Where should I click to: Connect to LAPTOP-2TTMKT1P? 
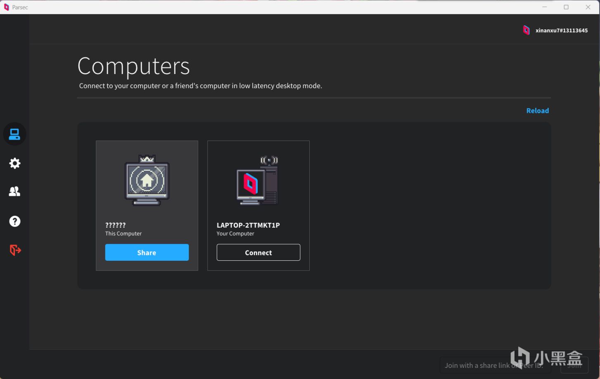(x=258, y=253)
